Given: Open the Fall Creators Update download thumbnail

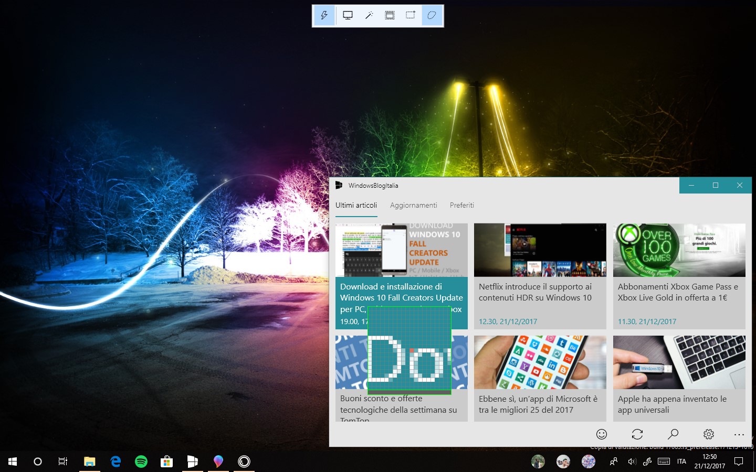Looking at the screenshot, I should [x=402, y=250].
